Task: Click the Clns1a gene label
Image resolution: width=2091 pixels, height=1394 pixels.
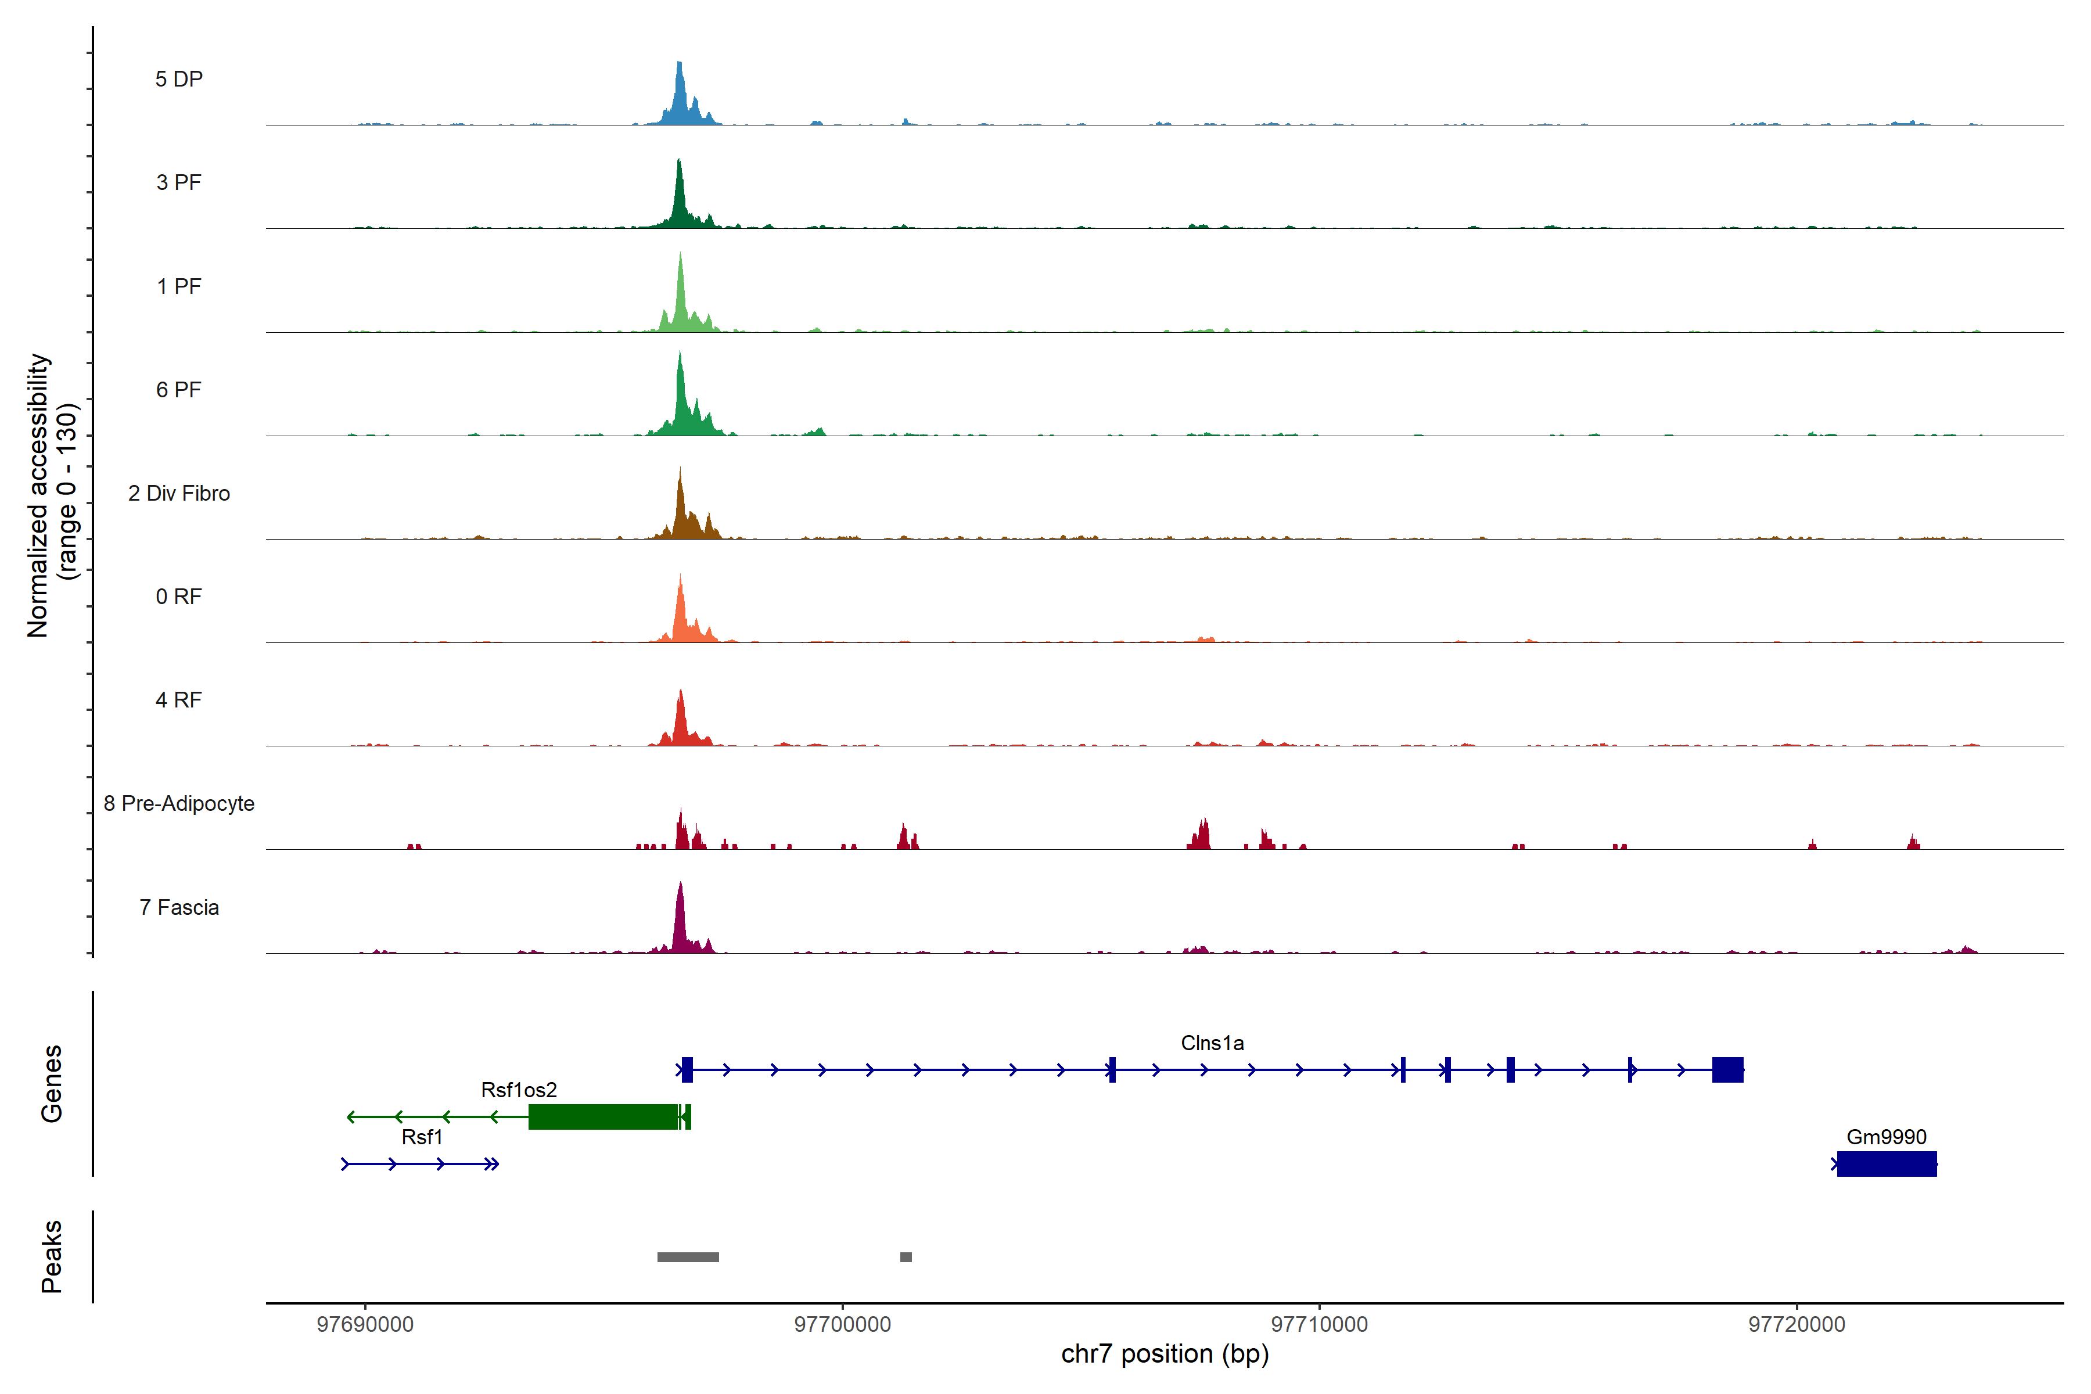Action: [x=1212, y=1043]
